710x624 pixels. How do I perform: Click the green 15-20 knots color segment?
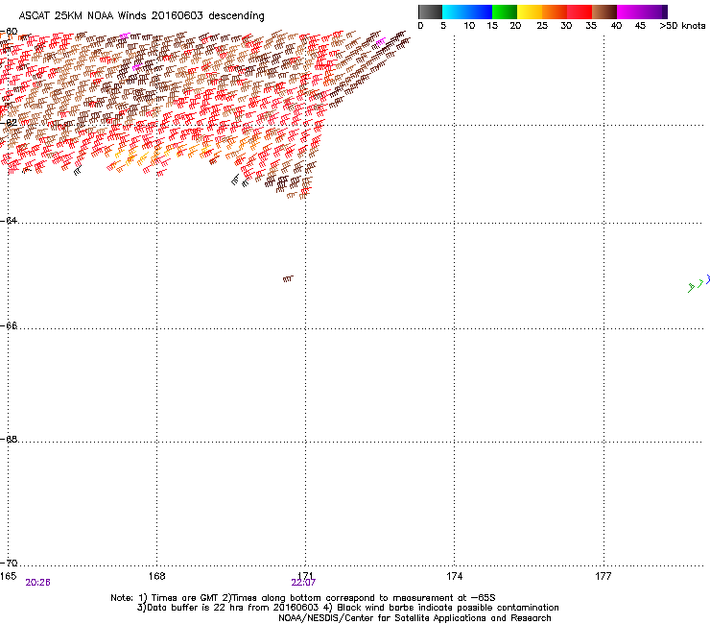click(x=505, y=12)
